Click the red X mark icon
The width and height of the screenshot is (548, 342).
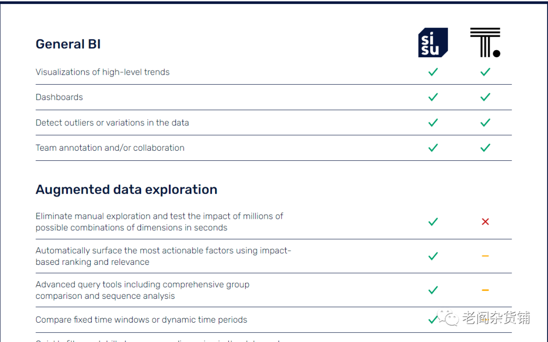click(485, 222)
